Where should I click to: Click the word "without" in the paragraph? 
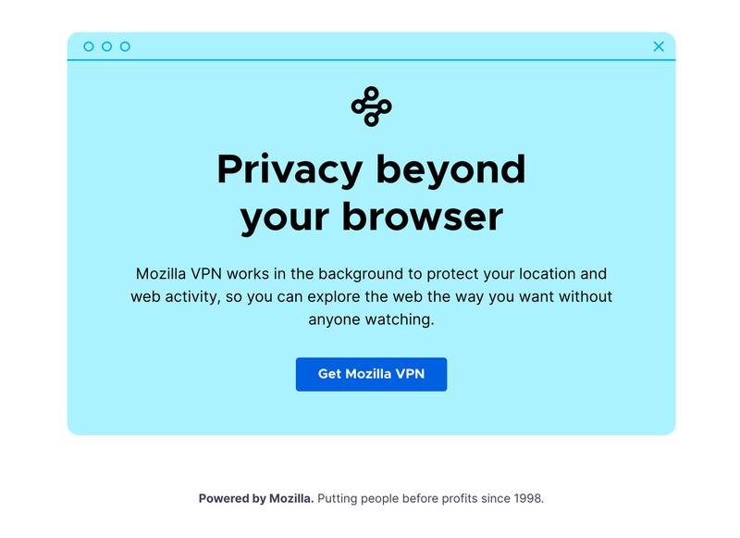(586, 296)
